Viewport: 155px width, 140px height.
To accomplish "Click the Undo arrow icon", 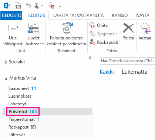I will [28, 6].
